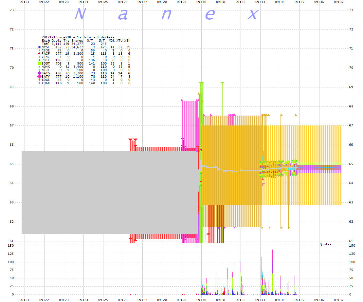Click the NYSE exchange name in legend
This screenshot has height=302, width=363.
click(45, 47)
